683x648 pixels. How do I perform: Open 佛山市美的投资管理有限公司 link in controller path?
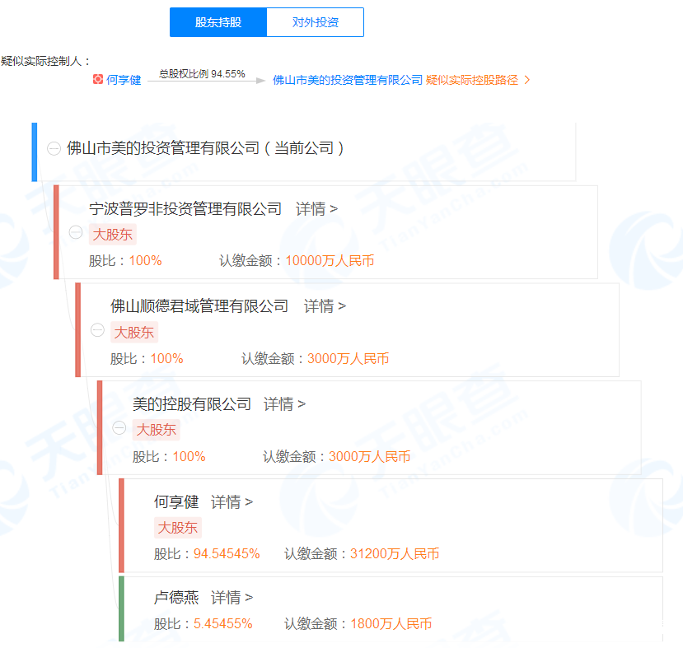pyautogui.click(x=348, y=80)
